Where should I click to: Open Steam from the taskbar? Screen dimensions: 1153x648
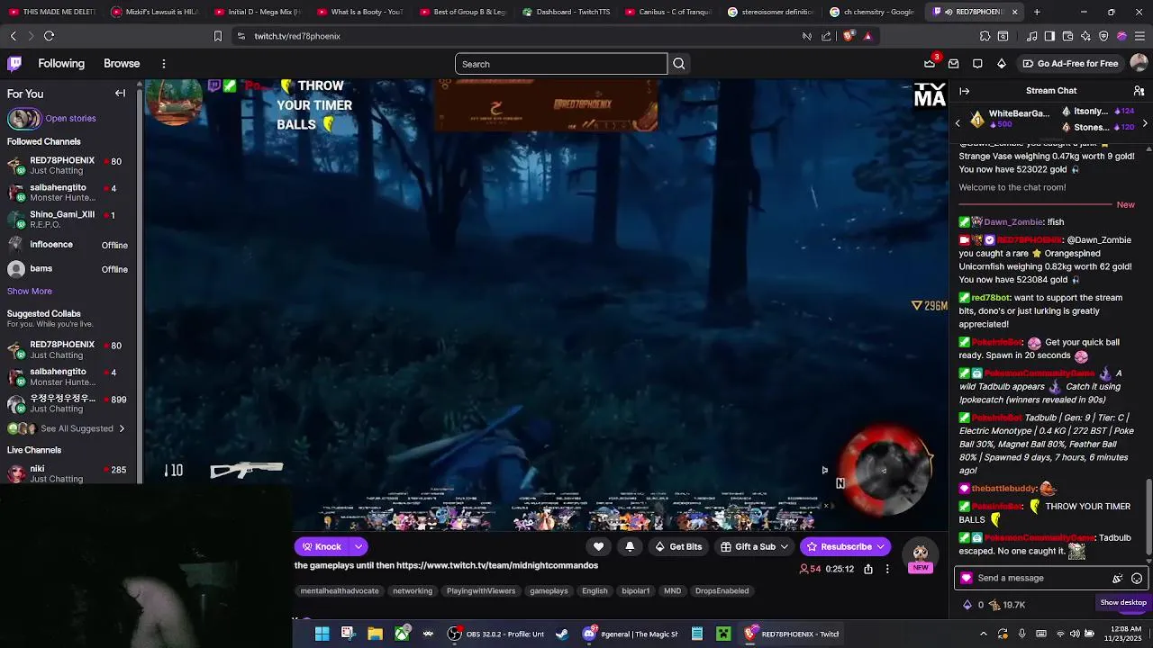(x=562, y=634)
